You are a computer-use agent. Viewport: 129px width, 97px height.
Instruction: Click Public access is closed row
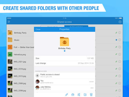pyautogui.click(x=64, y=75)
